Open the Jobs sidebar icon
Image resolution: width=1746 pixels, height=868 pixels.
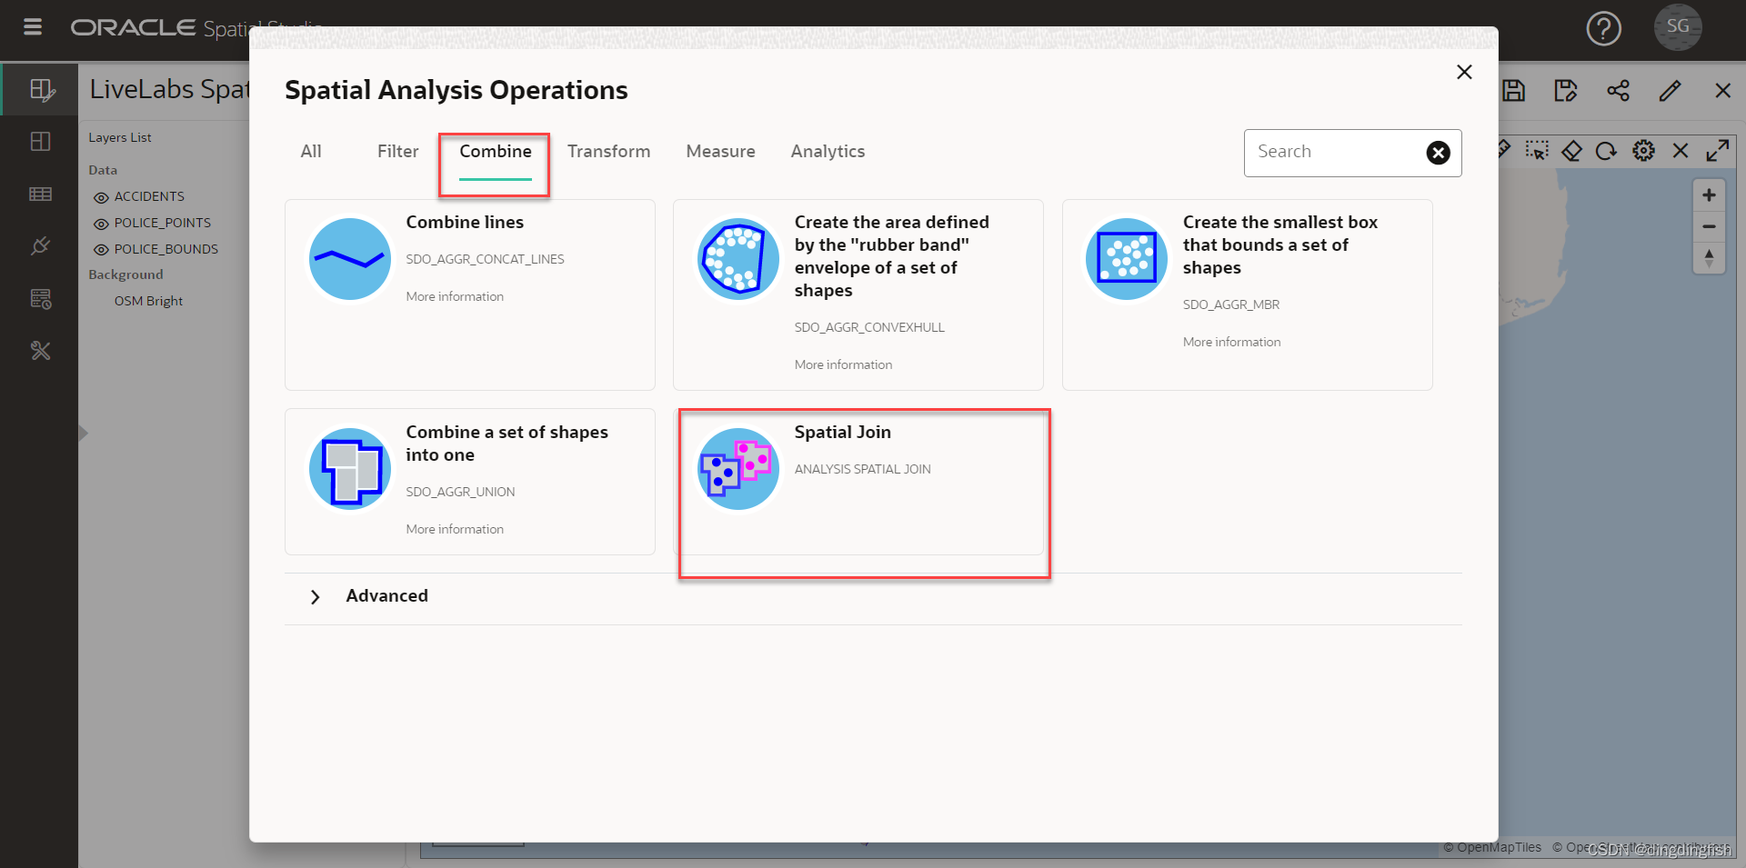41,298
